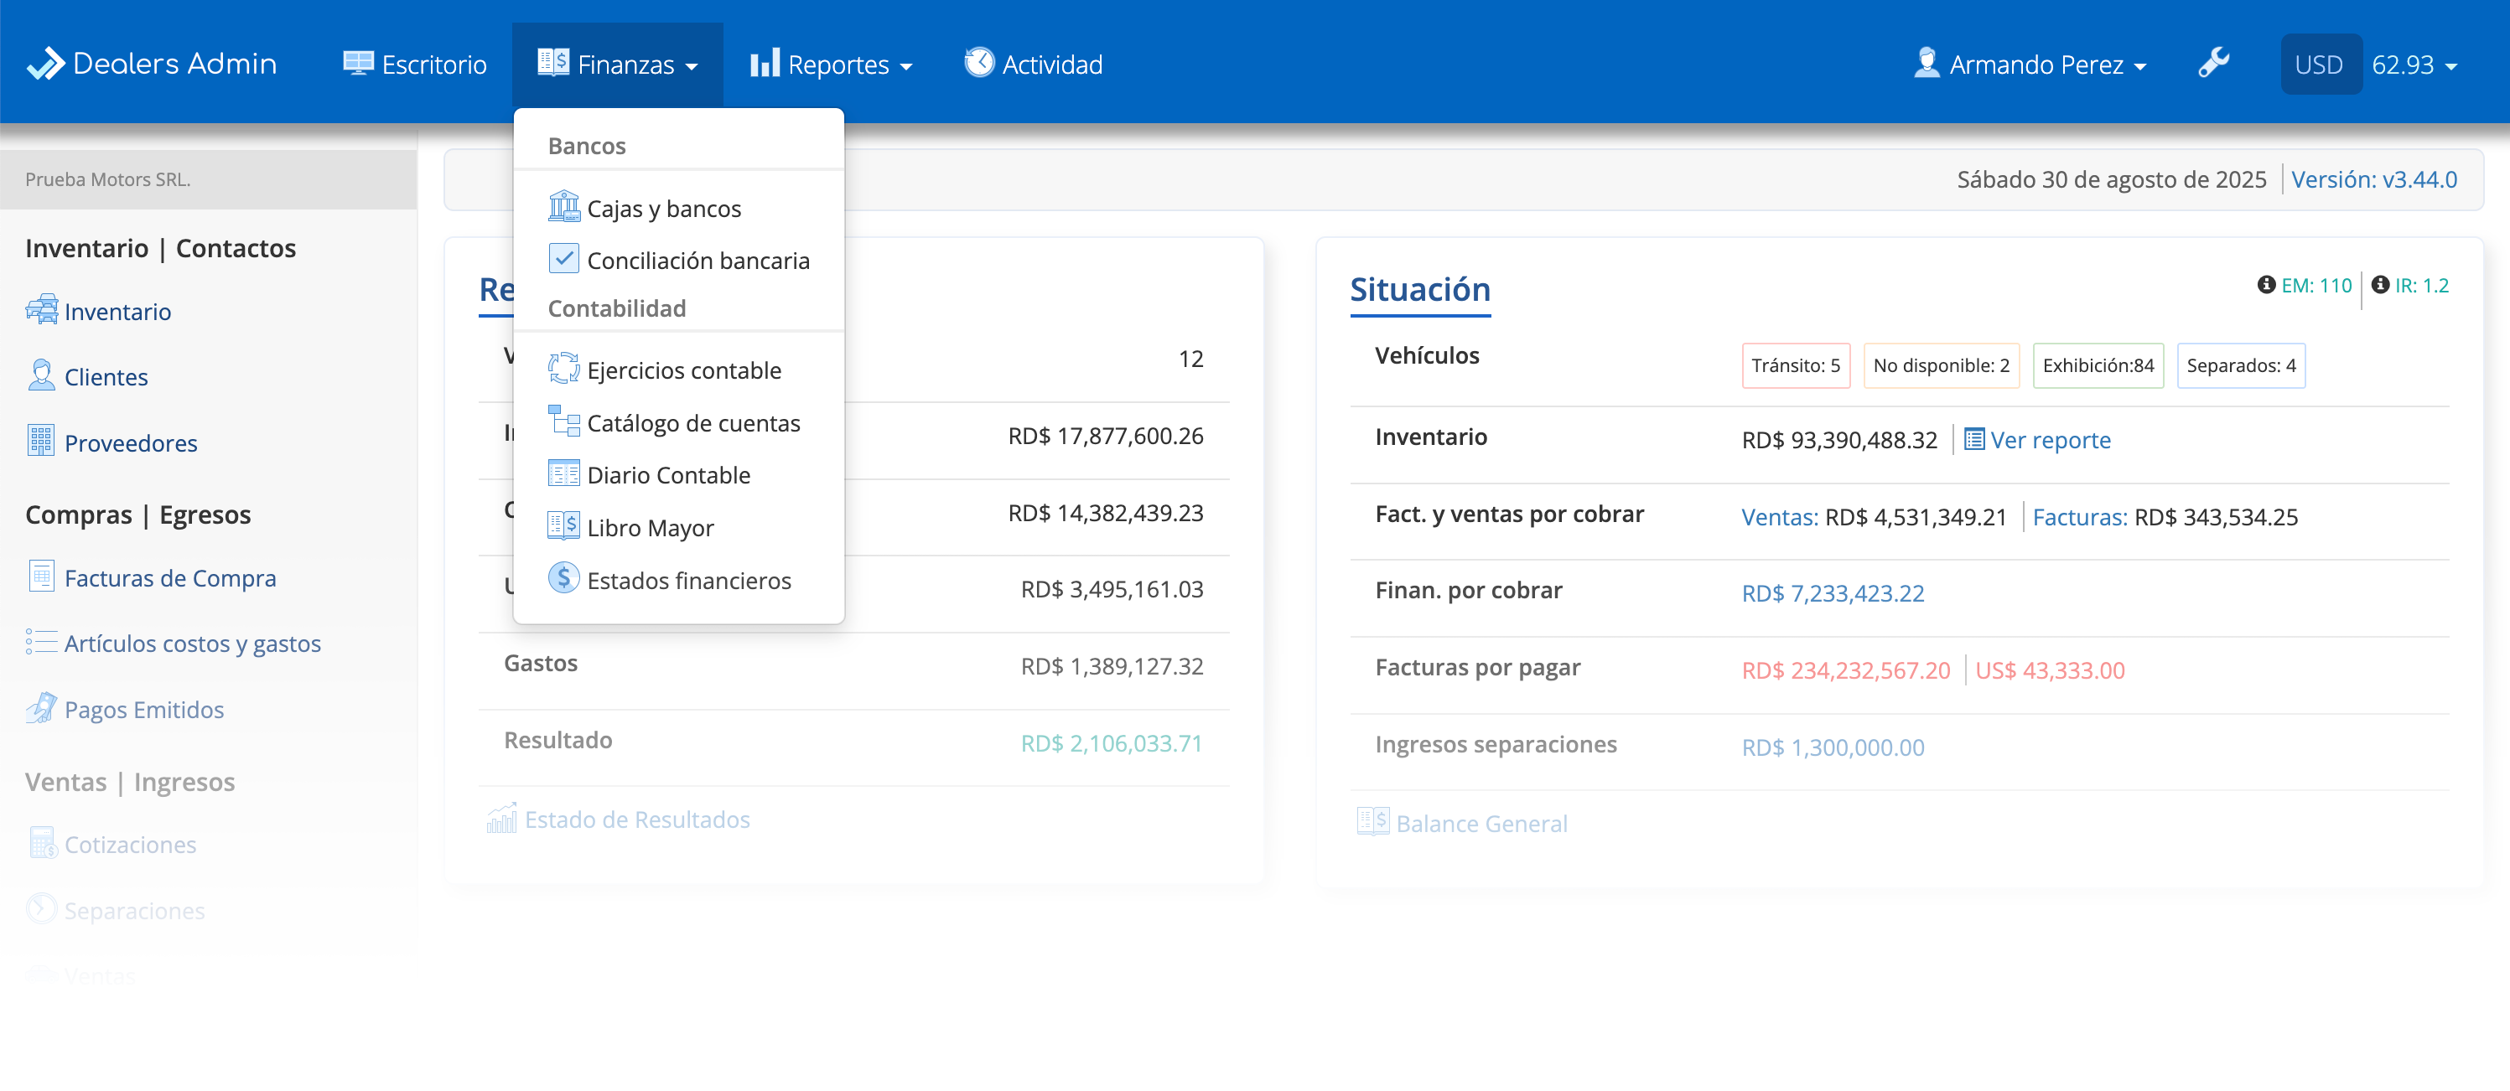Click the Inventario car icon in sidebar

(x=41, y=310)
